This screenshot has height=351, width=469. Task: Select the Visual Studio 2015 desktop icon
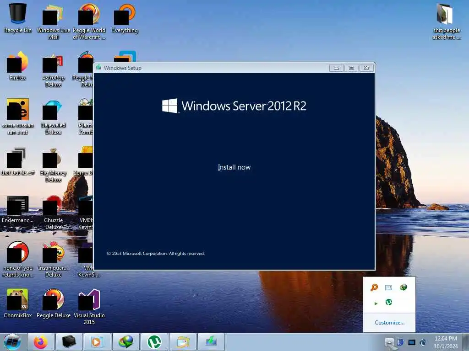coord(89,306)
